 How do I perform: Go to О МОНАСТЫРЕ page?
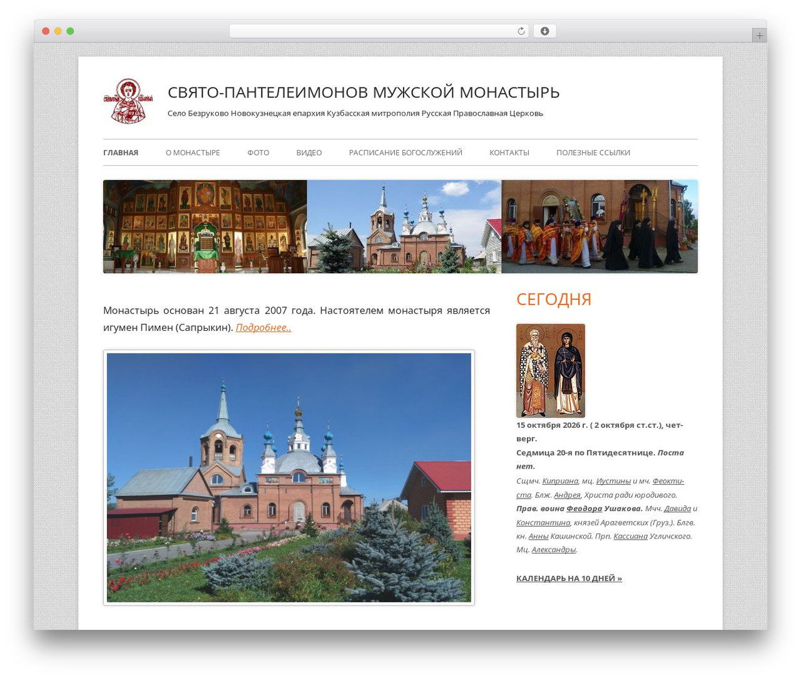193,153
